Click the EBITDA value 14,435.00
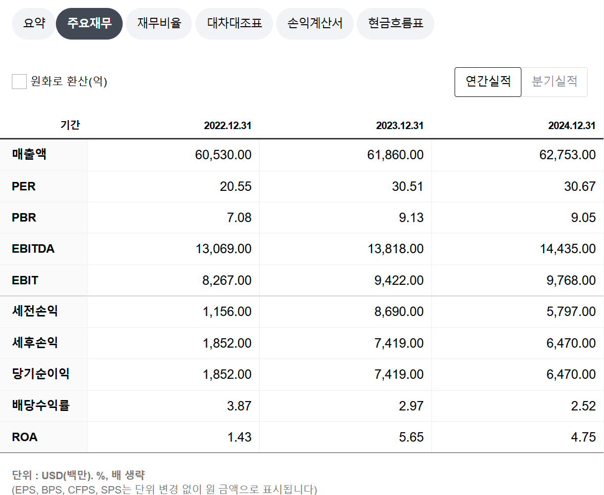 pyautogui.click(x=568, y=249)
